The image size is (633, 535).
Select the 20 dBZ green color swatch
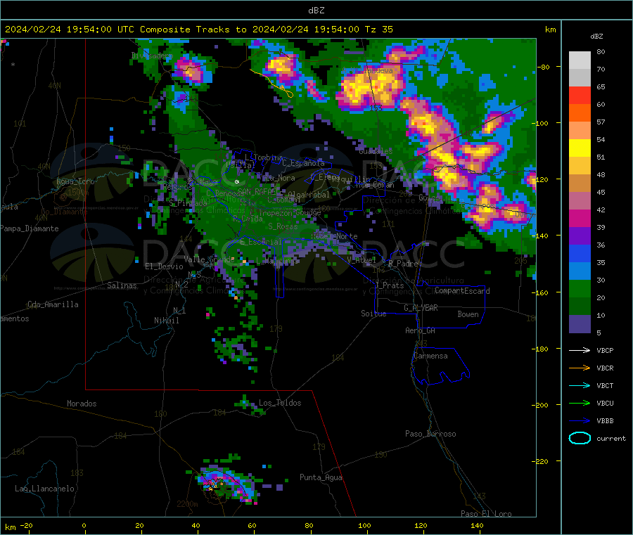click(580, 288)
